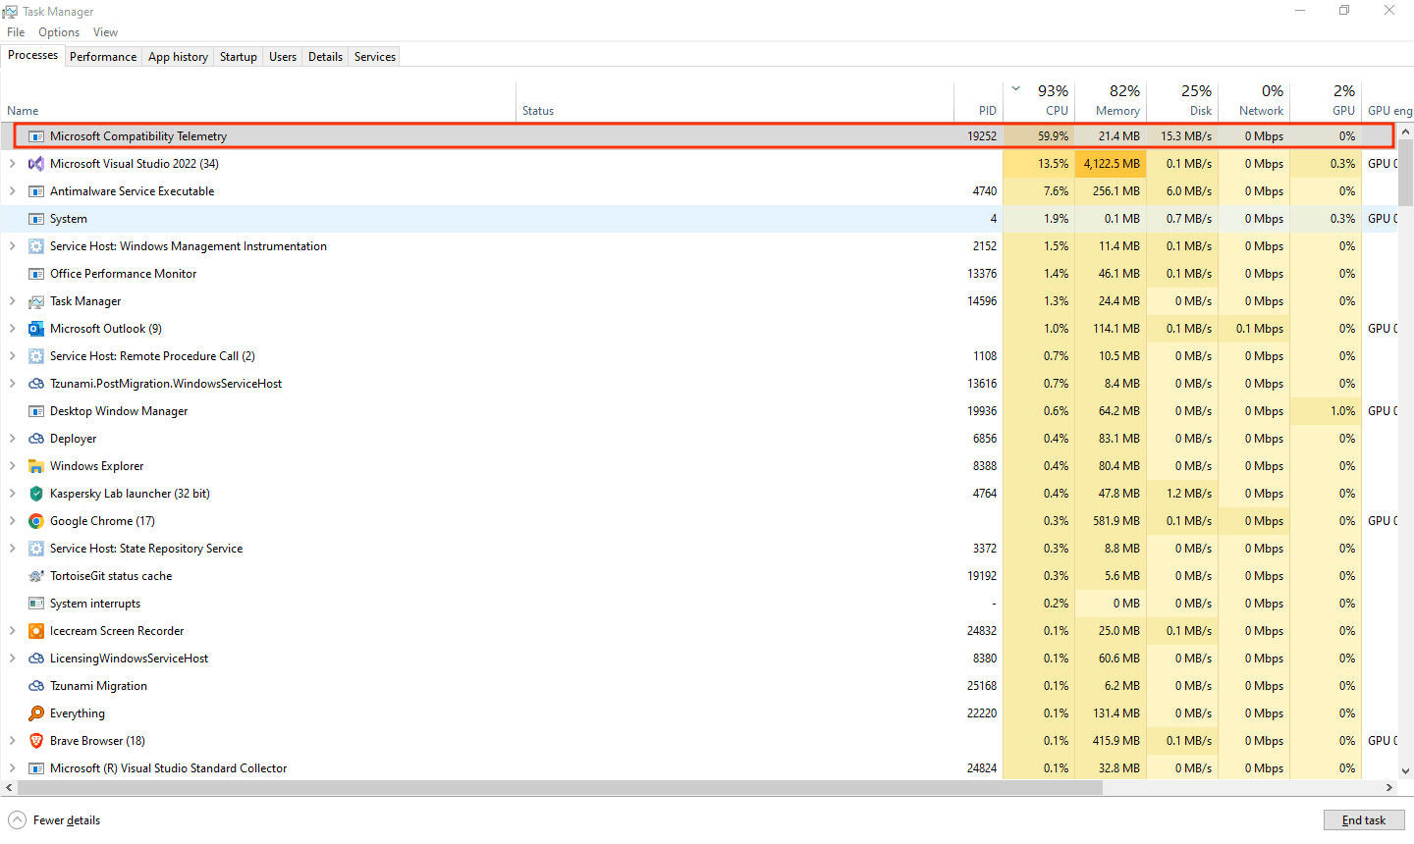Image resolution: width=1414 pixels, height=844 pixels.
Task: Sort by the GPU column header
Action: coord(1326,101)
